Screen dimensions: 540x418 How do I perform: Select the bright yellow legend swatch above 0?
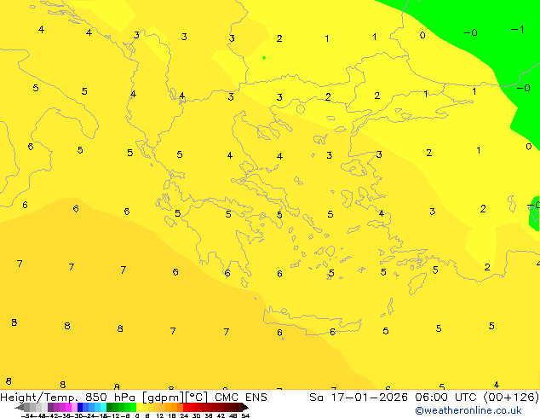coord(139,407)
